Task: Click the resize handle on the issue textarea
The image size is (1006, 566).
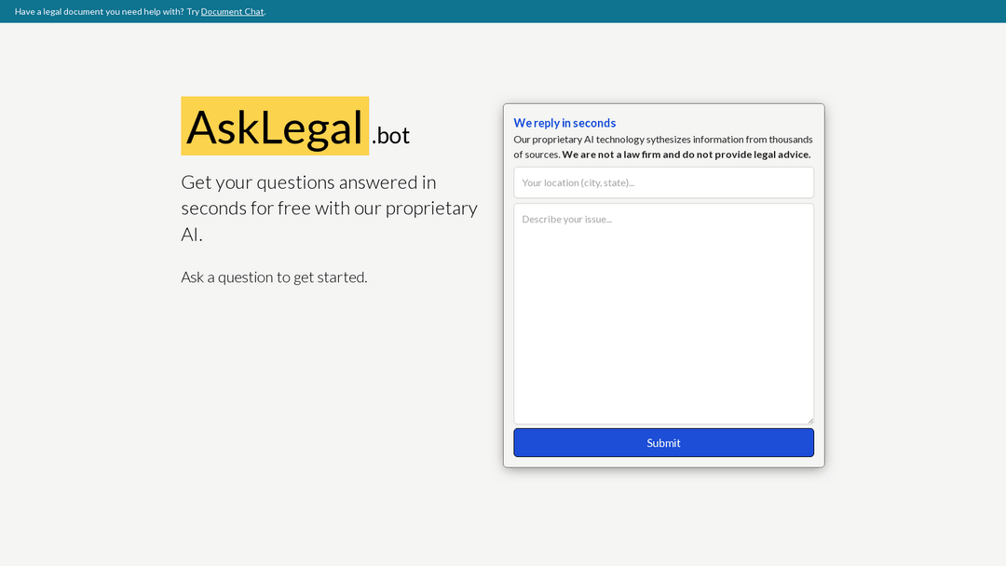Action: (x=809, y=418)
